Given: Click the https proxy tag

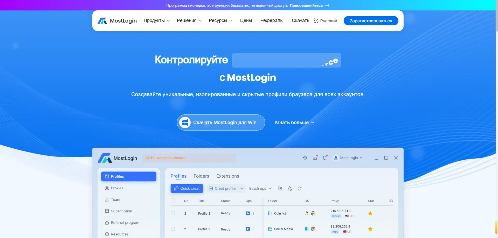Looking at the screenshot, I should click(335, 232).
